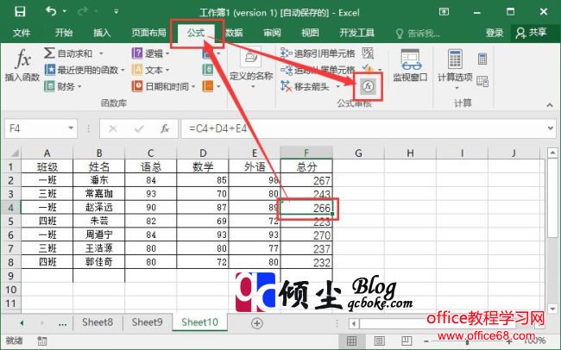Toggle 显示公式 icon at top of 公式审核
Viewport: 561px width, 350px height.
(368, 53)
